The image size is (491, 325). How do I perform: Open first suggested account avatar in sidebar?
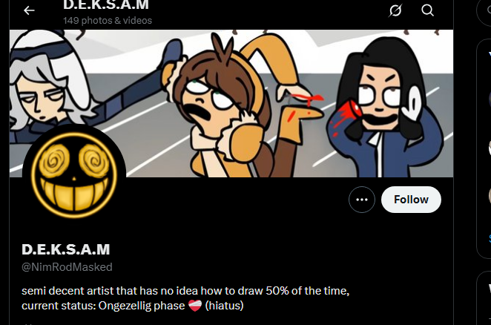[x=490, y=100]
